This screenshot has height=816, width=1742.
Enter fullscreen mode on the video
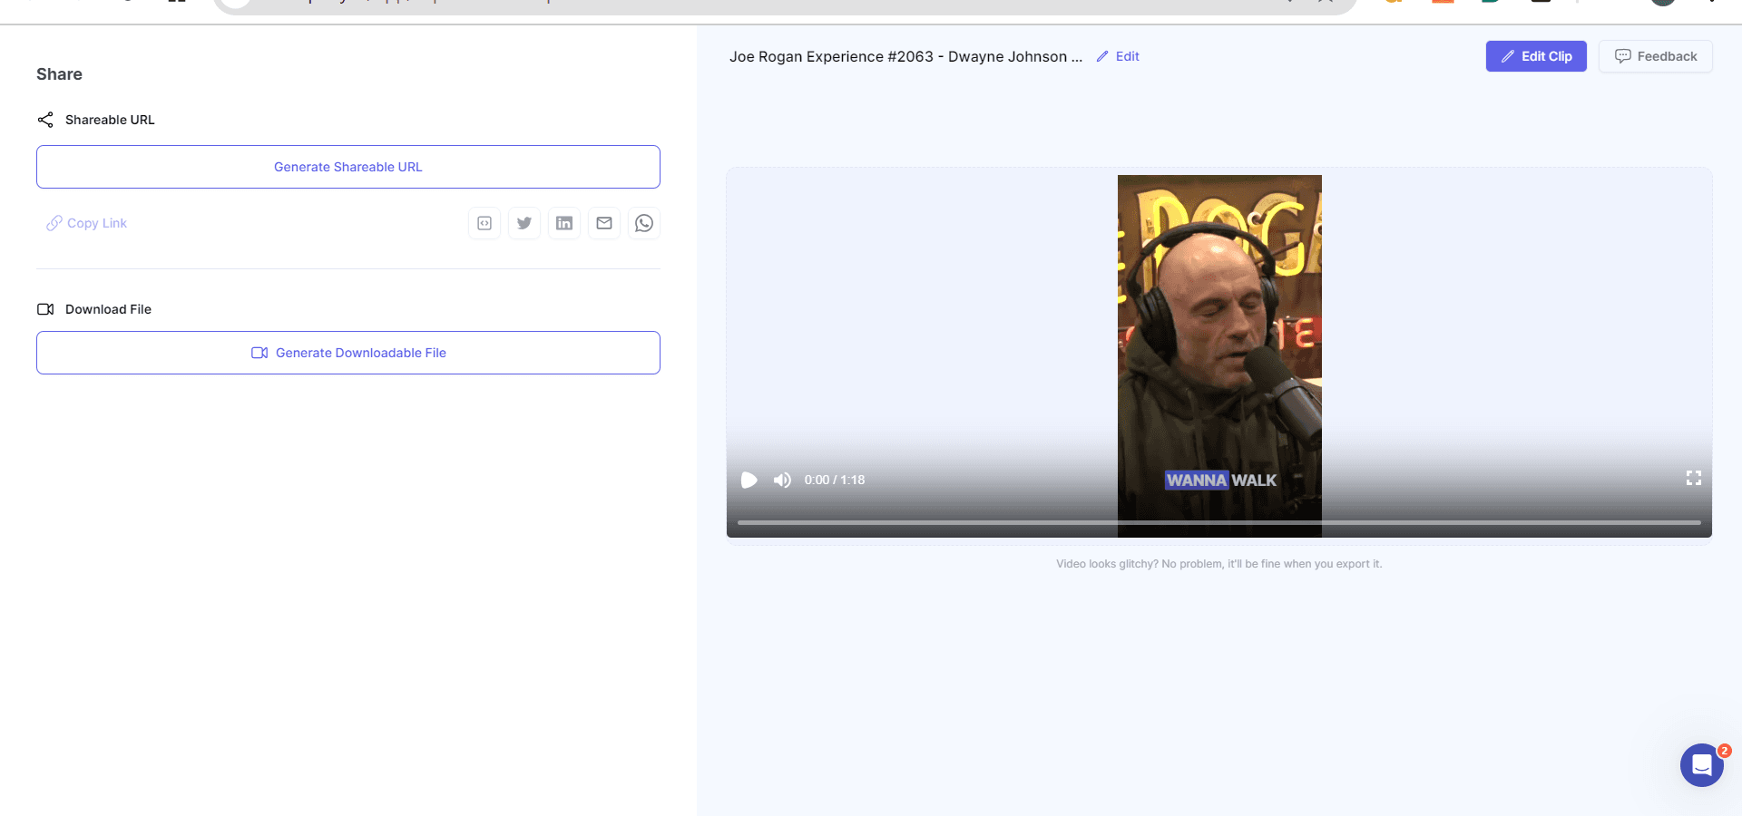[1693, 478]
